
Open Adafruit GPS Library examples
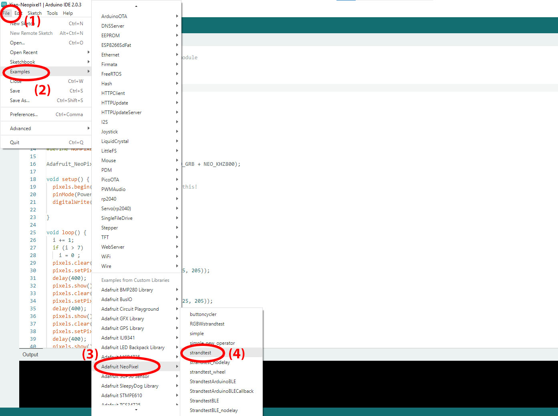pyautogui.click(x=136, y=328)
